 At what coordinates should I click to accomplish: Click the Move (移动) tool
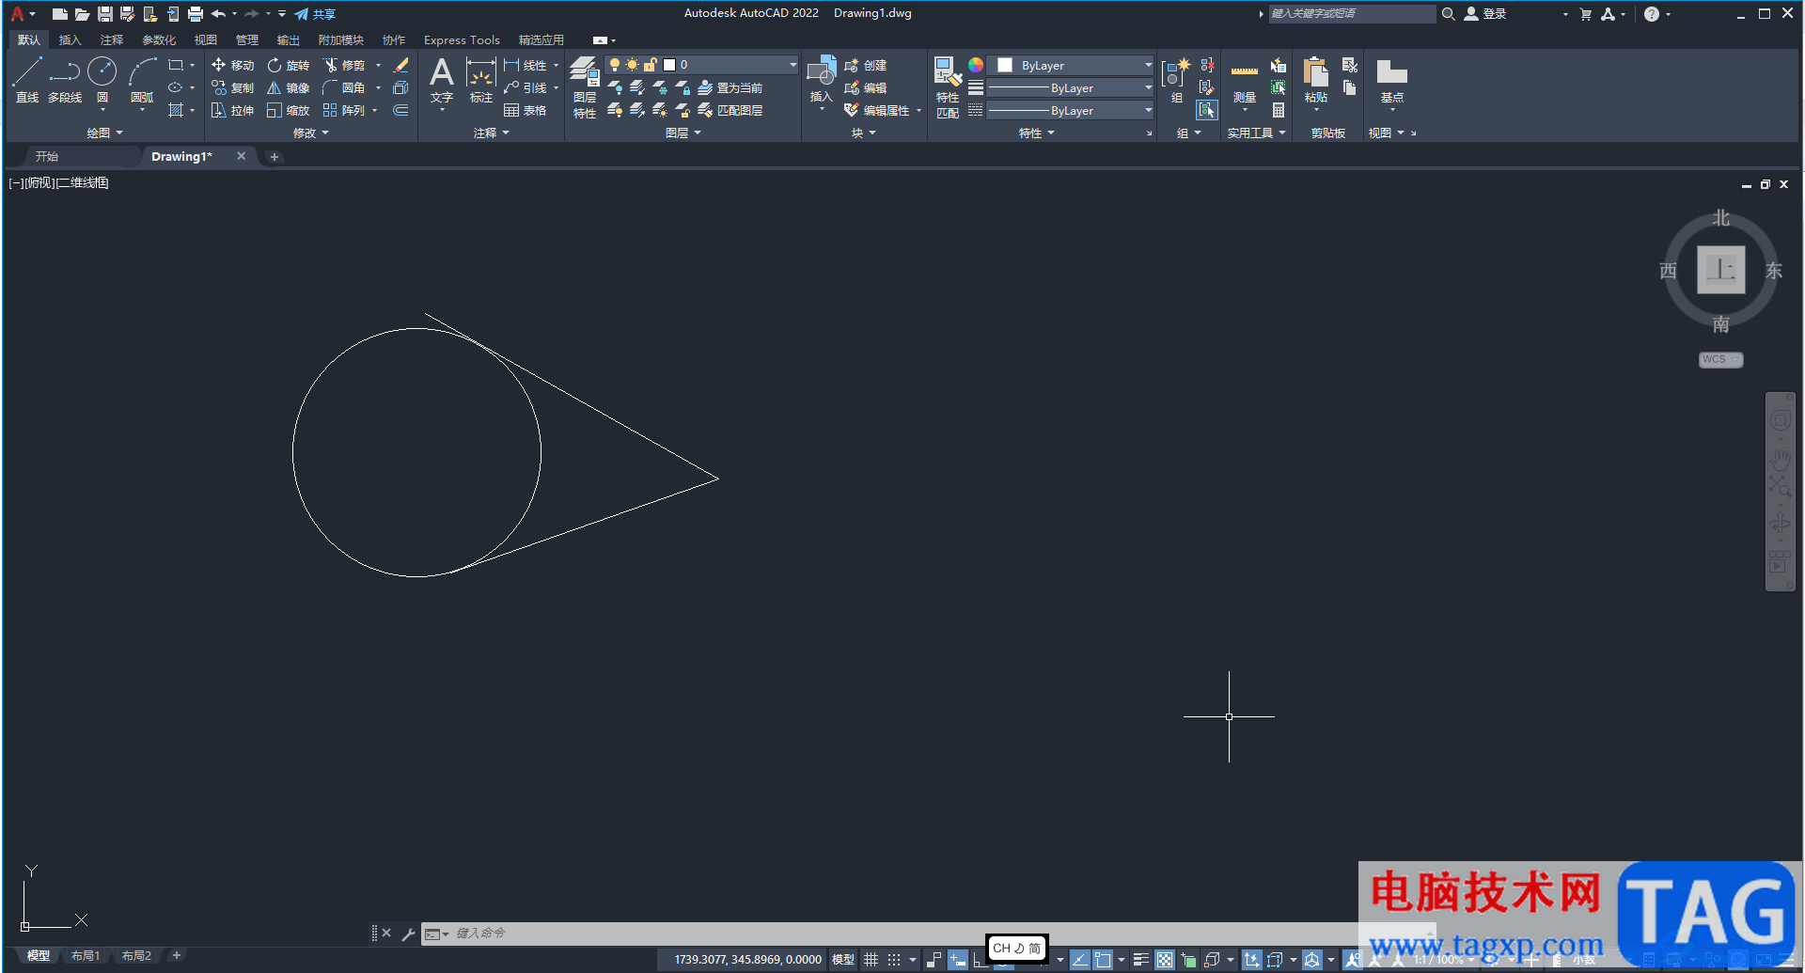point(233,65)
